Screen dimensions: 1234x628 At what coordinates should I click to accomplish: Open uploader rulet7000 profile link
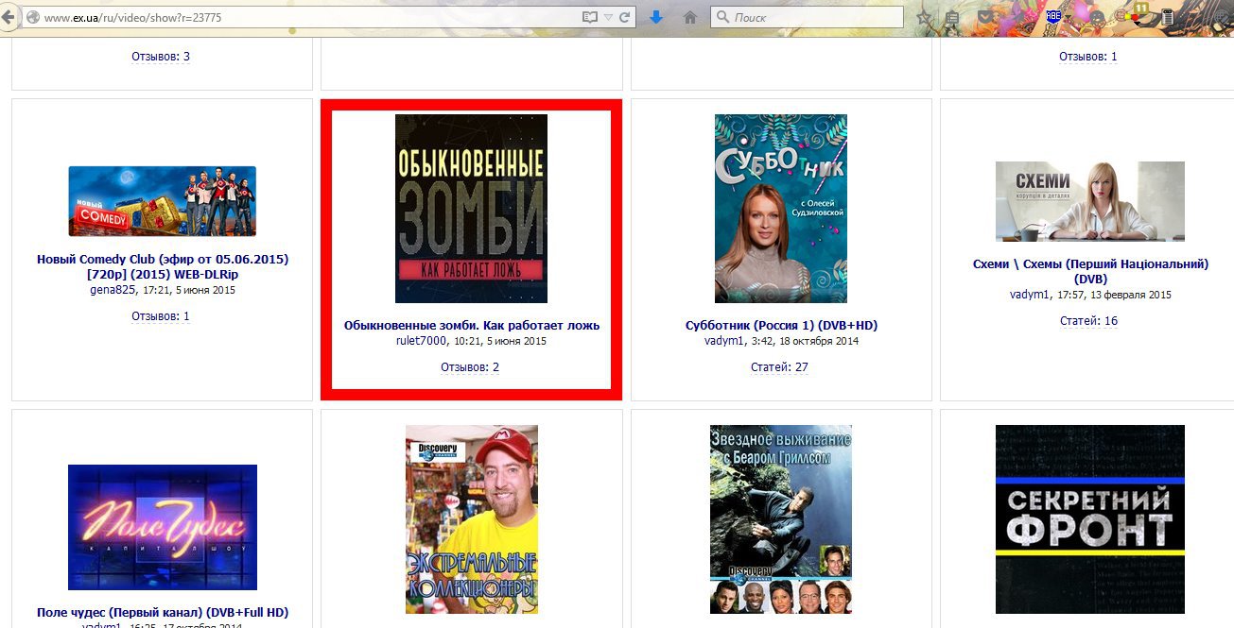pos(421,341)
